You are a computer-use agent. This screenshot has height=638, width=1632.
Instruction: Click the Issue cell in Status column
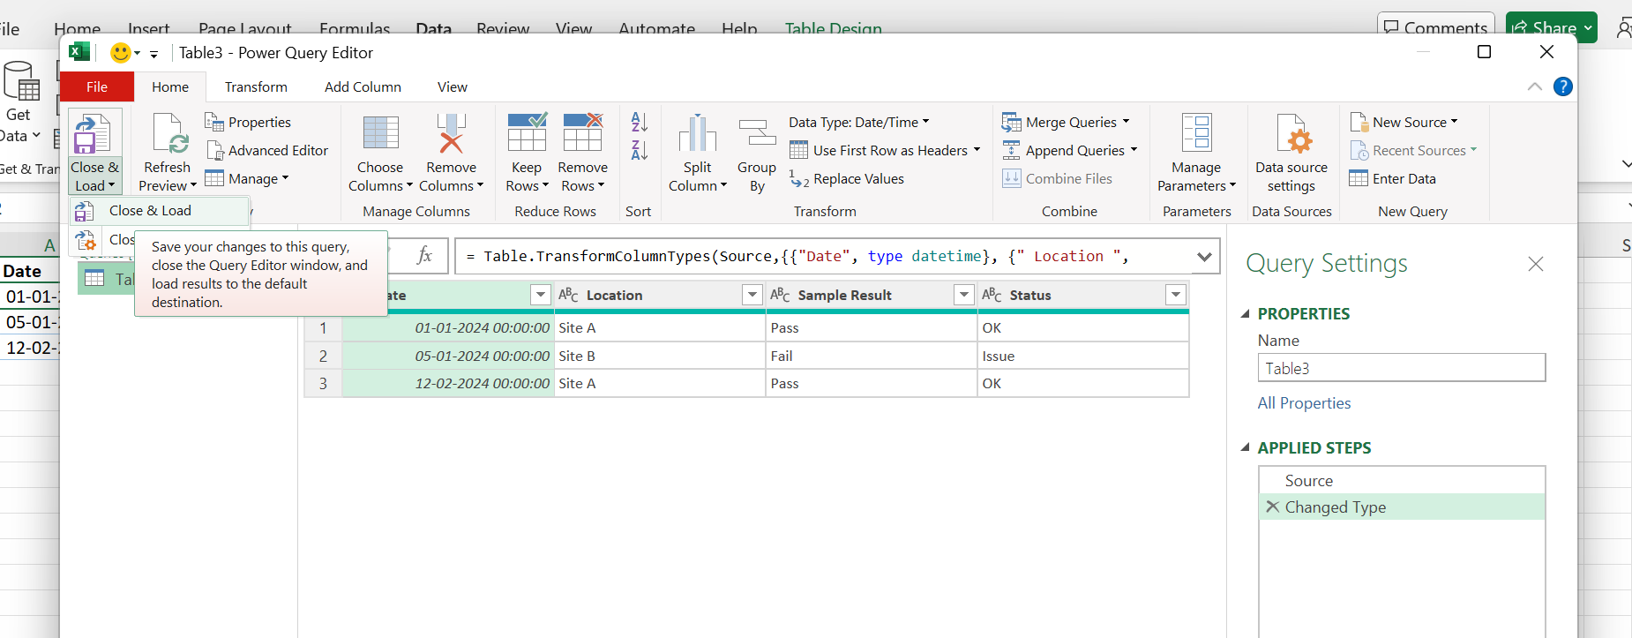(1083, 356)
